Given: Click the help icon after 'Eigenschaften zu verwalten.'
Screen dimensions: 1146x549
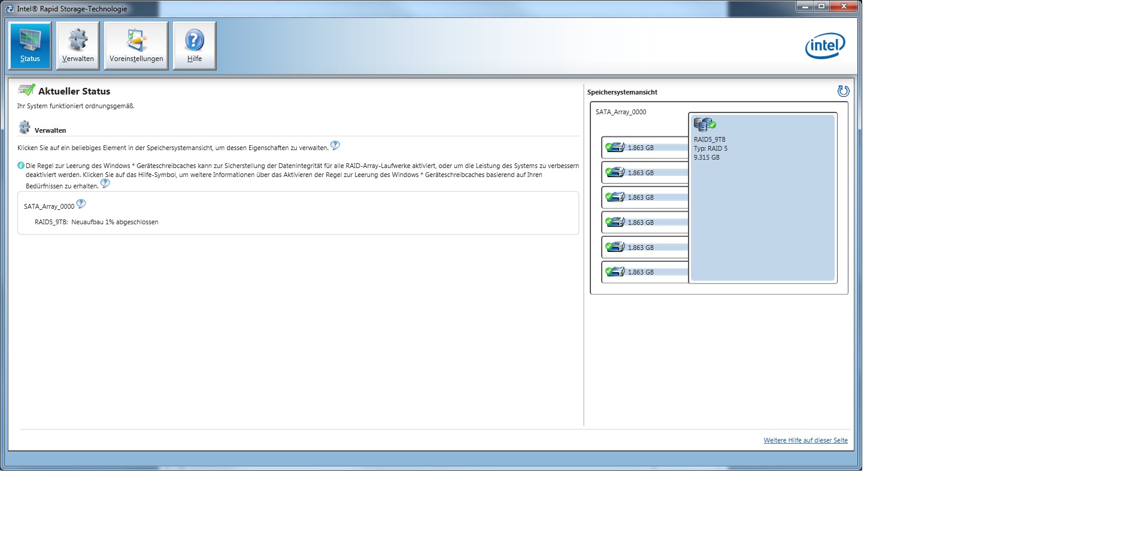Looking at the screenshot, I should [x=335, y=145].
